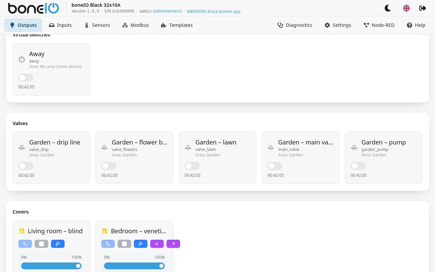Click valve icon of Garden – pump

pos(354,148)
